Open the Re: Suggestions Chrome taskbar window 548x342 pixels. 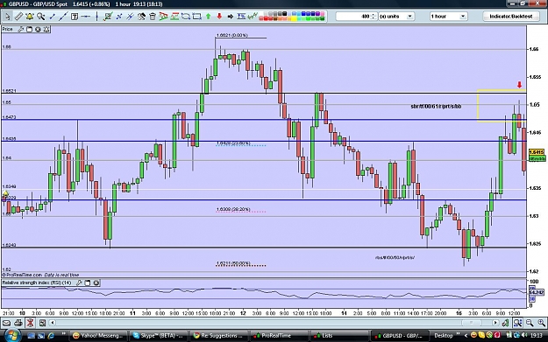click(219, 336)
